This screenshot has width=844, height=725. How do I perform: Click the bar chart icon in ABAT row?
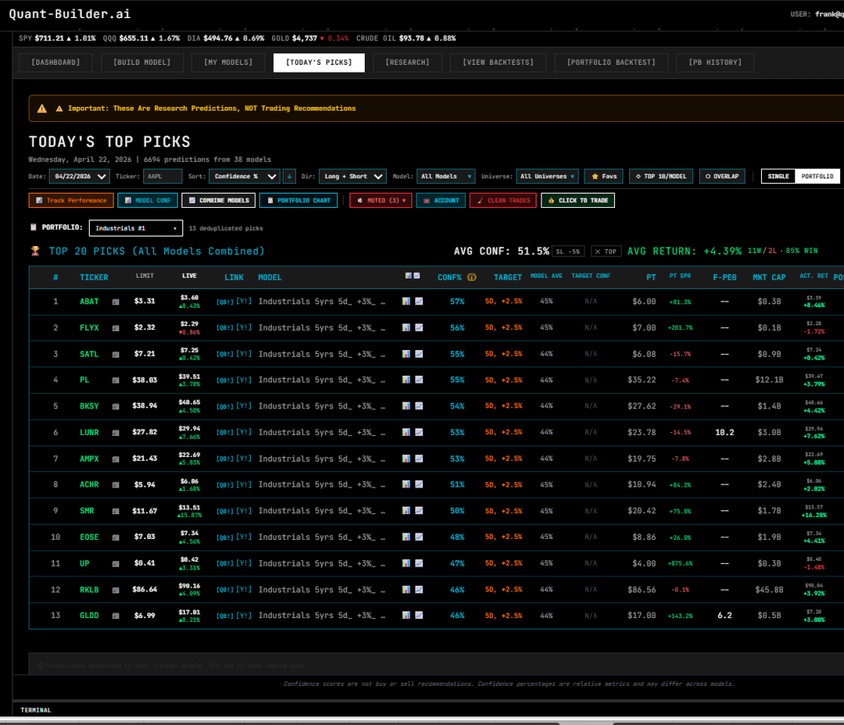tap(406, 301)
